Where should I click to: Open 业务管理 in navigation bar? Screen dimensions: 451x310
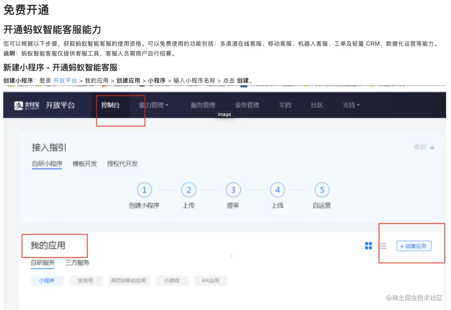[247, 105]
